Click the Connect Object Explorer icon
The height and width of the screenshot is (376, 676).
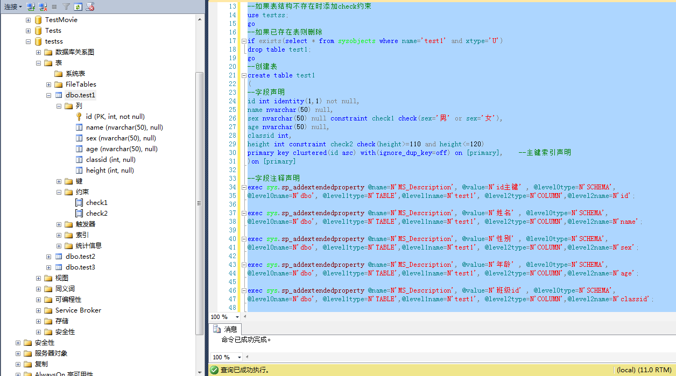(x=31, y=7)
